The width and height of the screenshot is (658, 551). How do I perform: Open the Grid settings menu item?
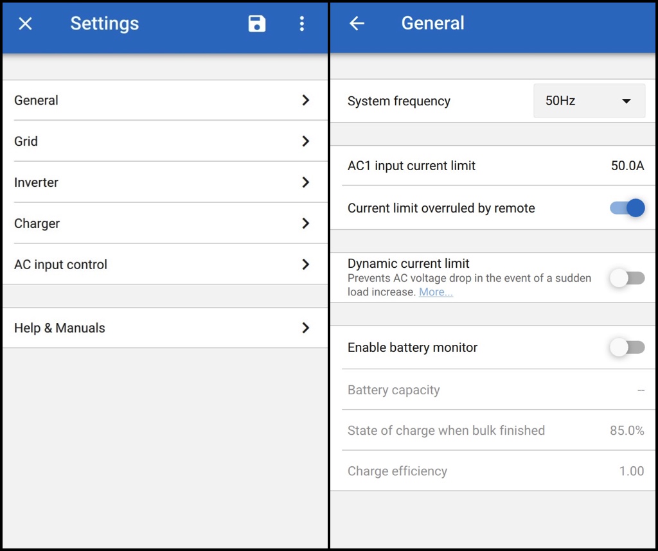[x=26, y=141]
